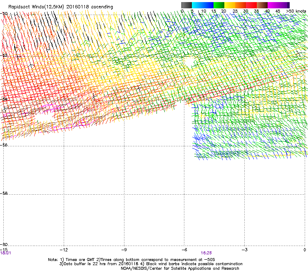
Task: Click the '-54' latitude axis label
Action: tap(4, 99)
